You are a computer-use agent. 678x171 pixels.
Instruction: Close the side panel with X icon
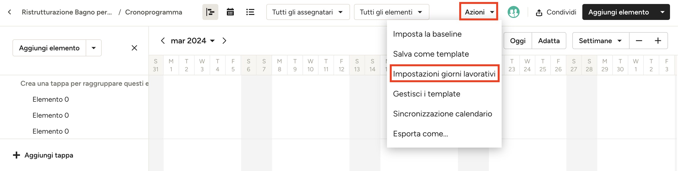[x=134, y=48]
